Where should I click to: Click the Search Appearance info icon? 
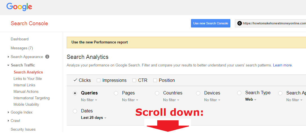pyautogui.click(x=47, y=57)
